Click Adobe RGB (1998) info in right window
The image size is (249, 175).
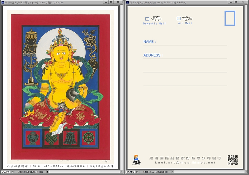155,172
